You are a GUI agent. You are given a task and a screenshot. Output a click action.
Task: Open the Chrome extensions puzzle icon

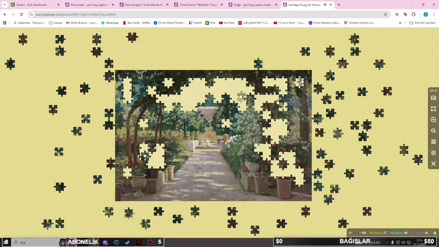click(414, 14)
